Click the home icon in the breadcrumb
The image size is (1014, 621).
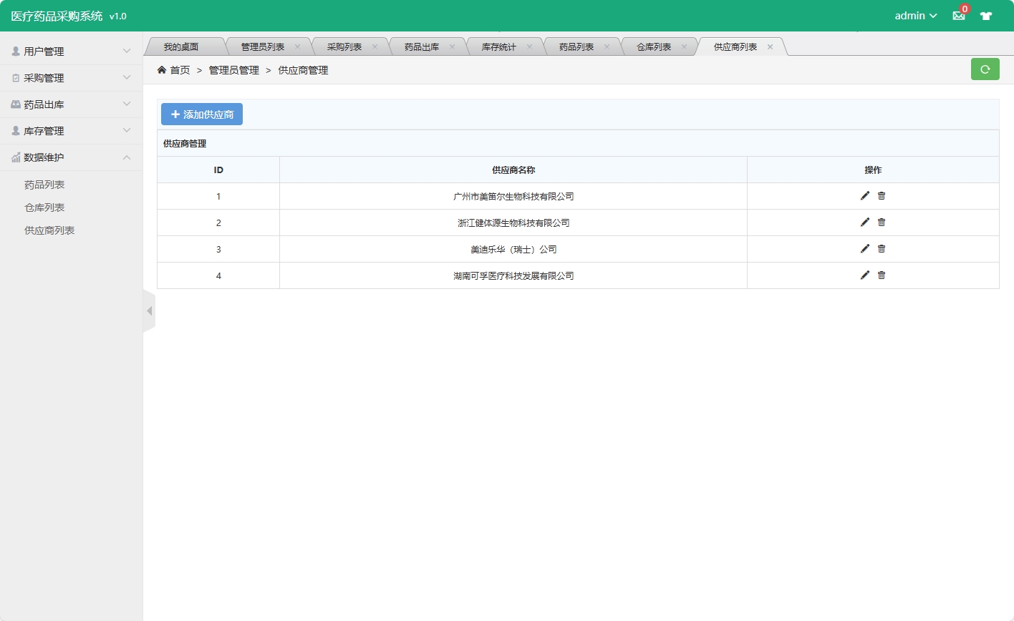pyautogui.click(x=162, y=69)
